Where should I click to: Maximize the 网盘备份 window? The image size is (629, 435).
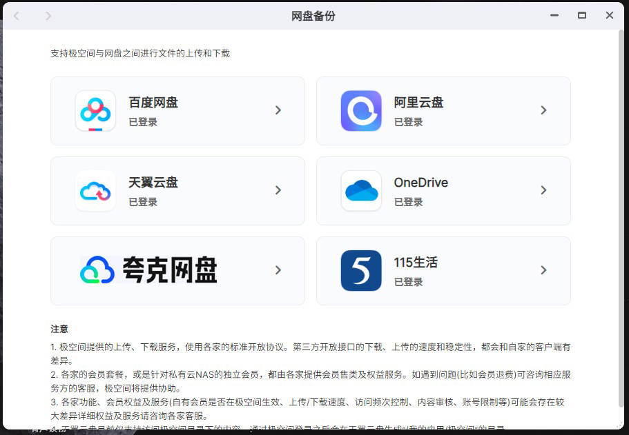(581, 15)
